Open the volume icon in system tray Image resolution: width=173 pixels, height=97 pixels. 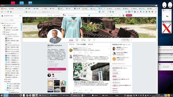click(148, 95)
